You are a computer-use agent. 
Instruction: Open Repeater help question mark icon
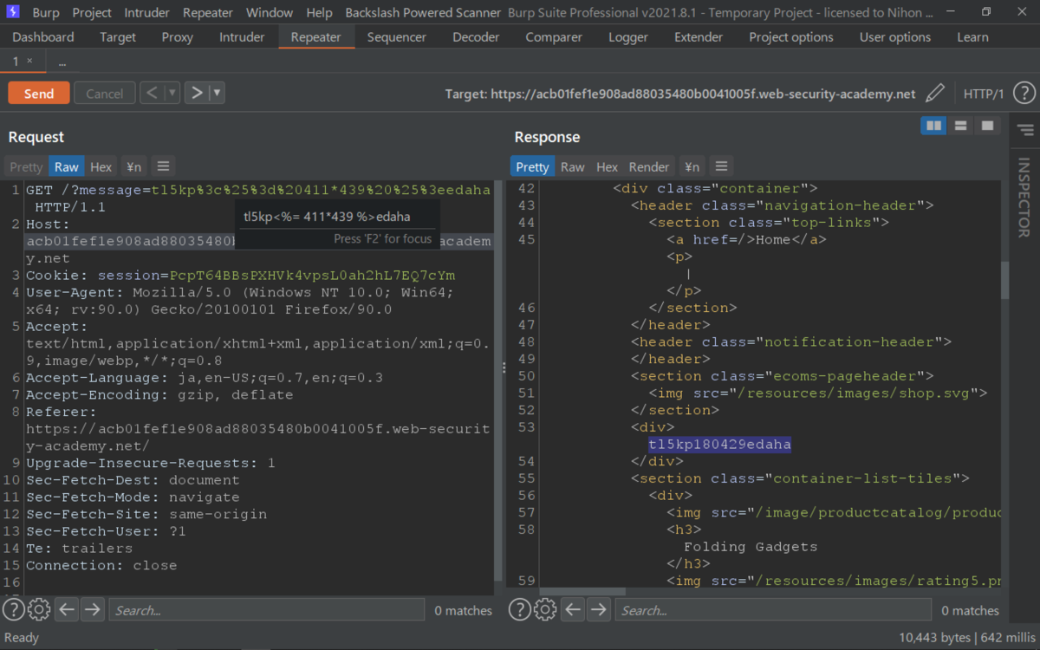(1024, 94)
